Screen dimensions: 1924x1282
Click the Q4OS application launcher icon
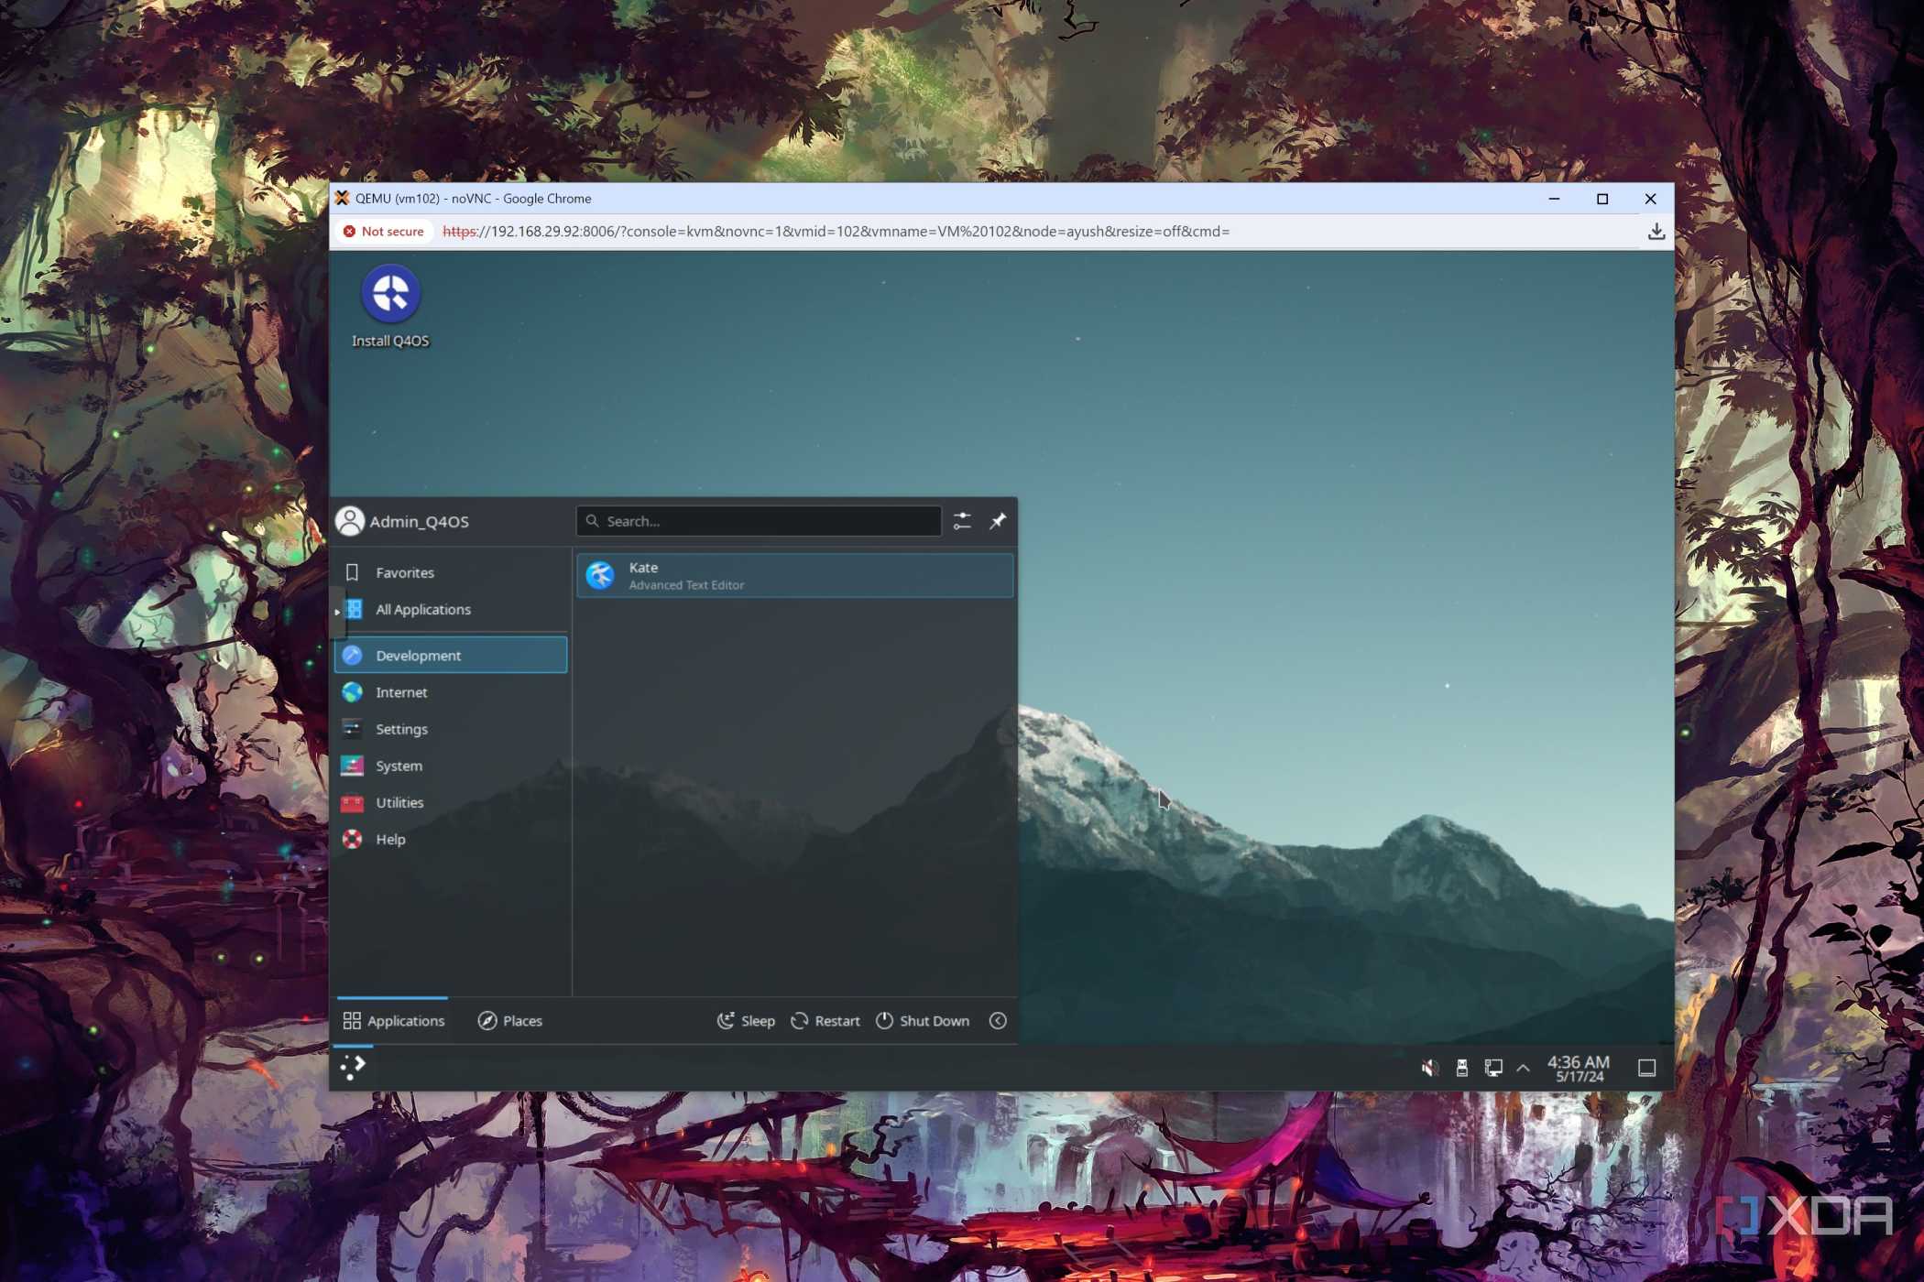click(x=353, y=1068)
